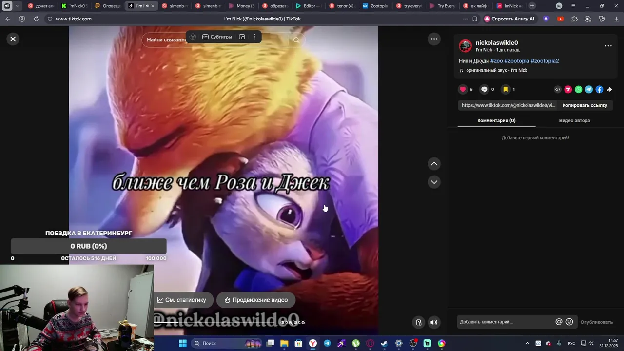Share the video to Facebook
Viewport: 624px width, 351px height.
tap(599, 89)
